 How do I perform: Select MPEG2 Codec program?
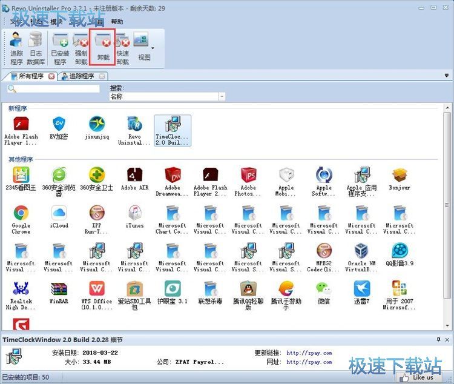[324, 257]
